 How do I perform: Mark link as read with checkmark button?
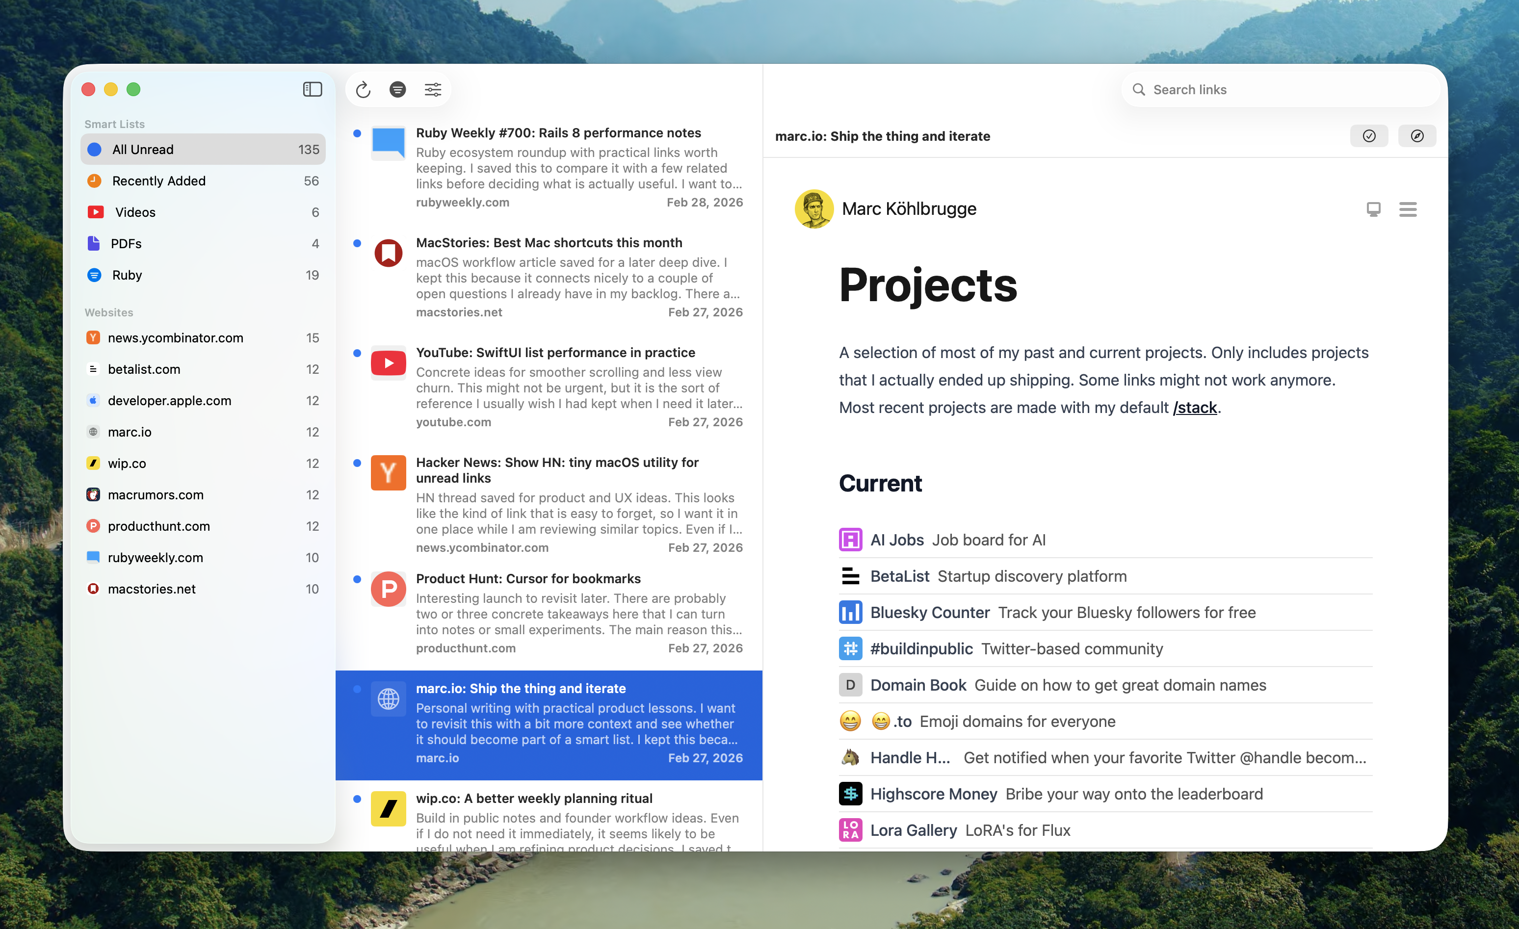[x=1368, y=135]
